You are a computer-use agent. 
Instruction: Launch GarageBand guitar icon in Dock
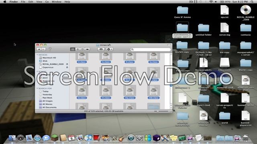click(x=122, y=138)
